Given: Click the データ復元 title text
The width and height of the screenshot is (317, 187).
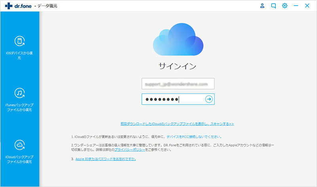Looking at the screenshot, I should point(47,6).
